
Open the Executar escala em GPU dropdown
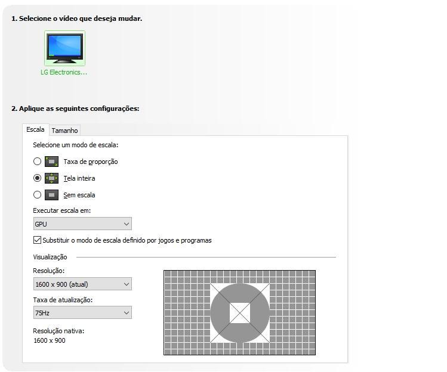coord(82,224)
